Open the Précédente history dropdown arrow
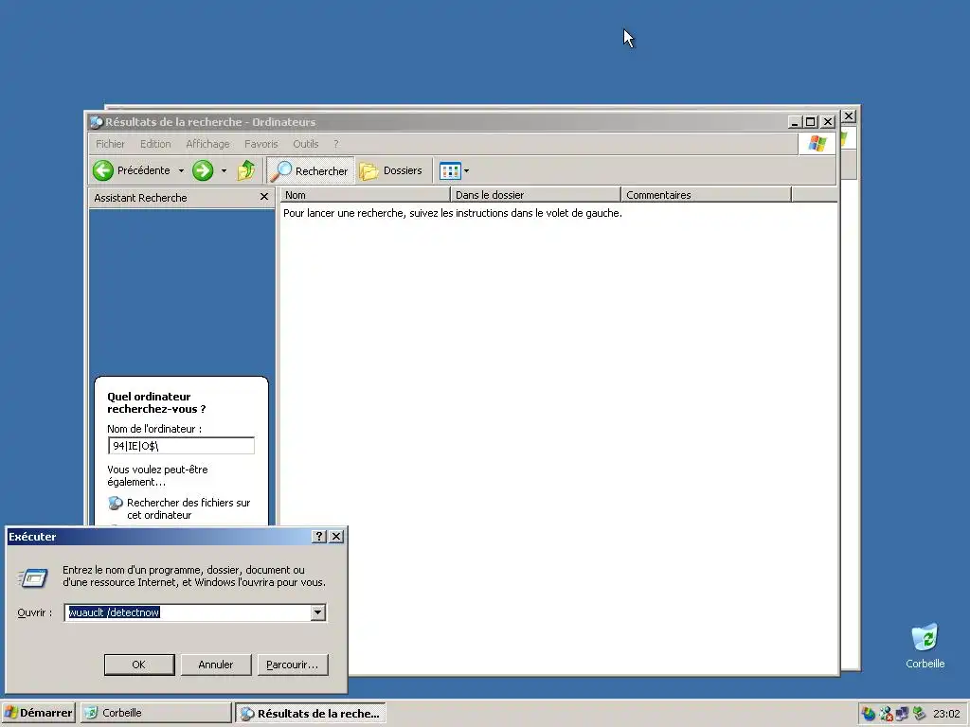The width and height of the screenshot is (970, 727). [x=181, y=170]
